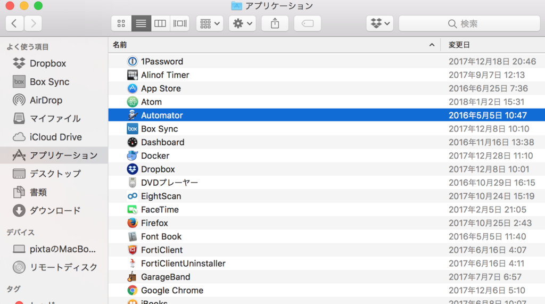Switch to Cover Flow view
Screen dimensions: 545x304
coord(180,23)
